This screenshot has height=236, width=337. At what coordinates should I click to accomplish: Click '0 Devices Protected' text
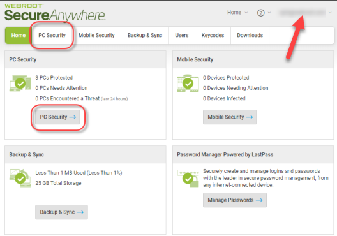[226, 78]
